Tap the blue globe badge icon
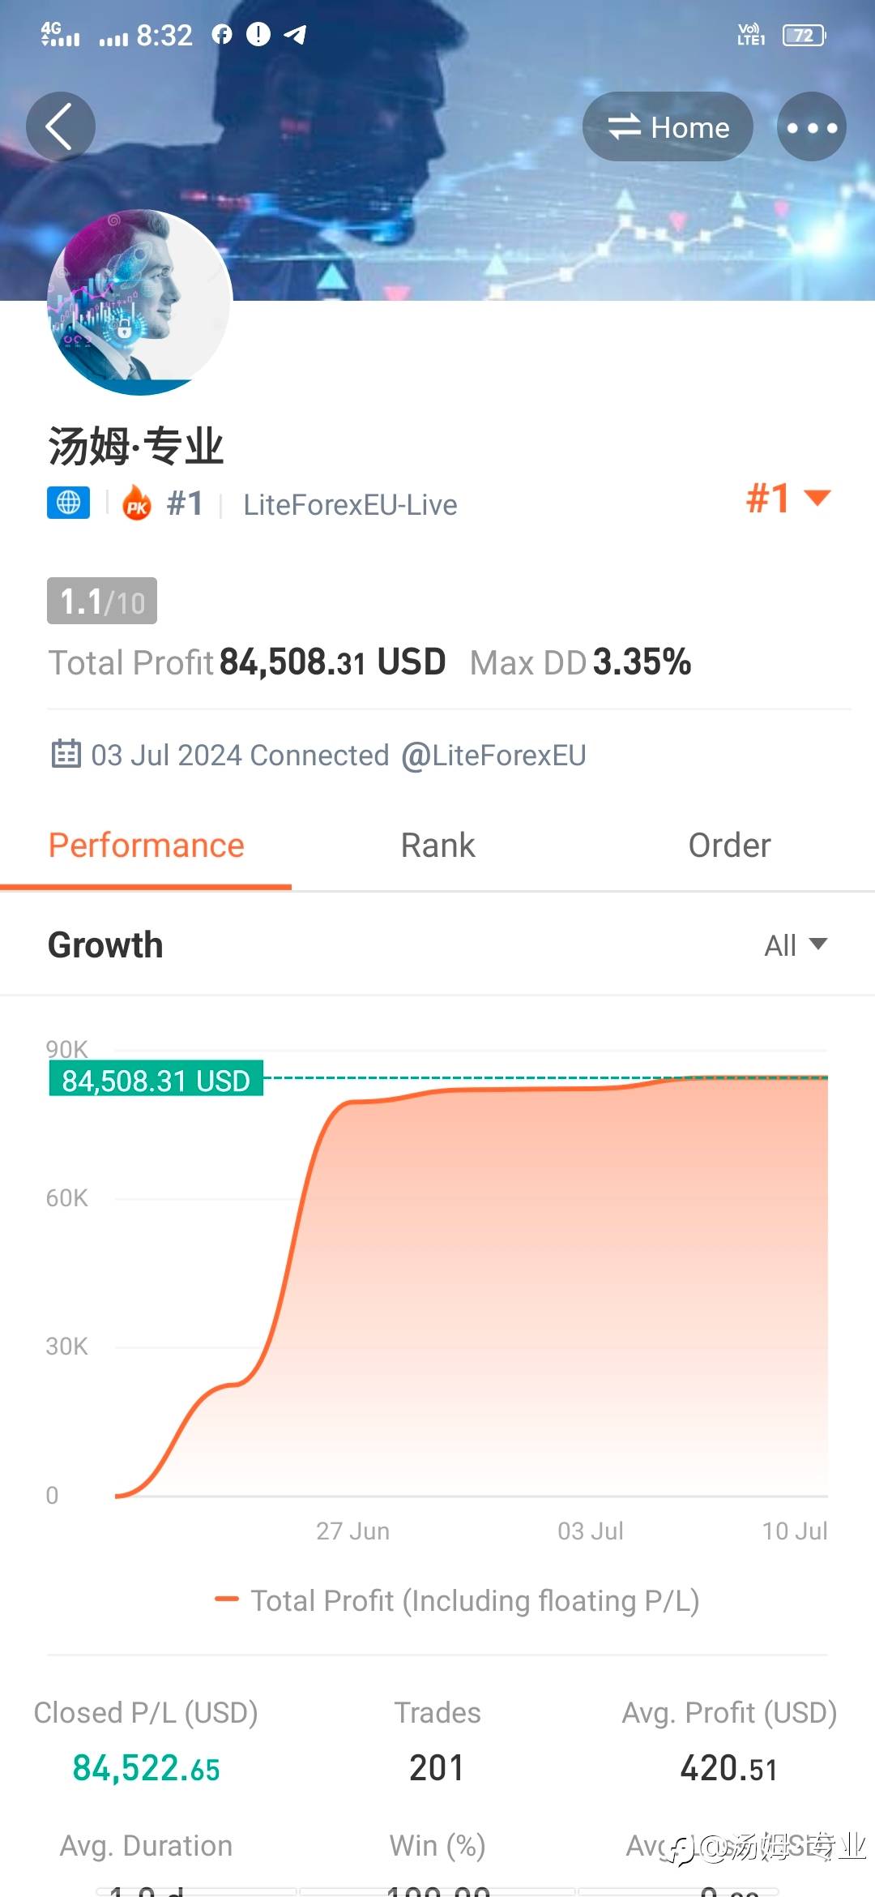 (68, 503)
